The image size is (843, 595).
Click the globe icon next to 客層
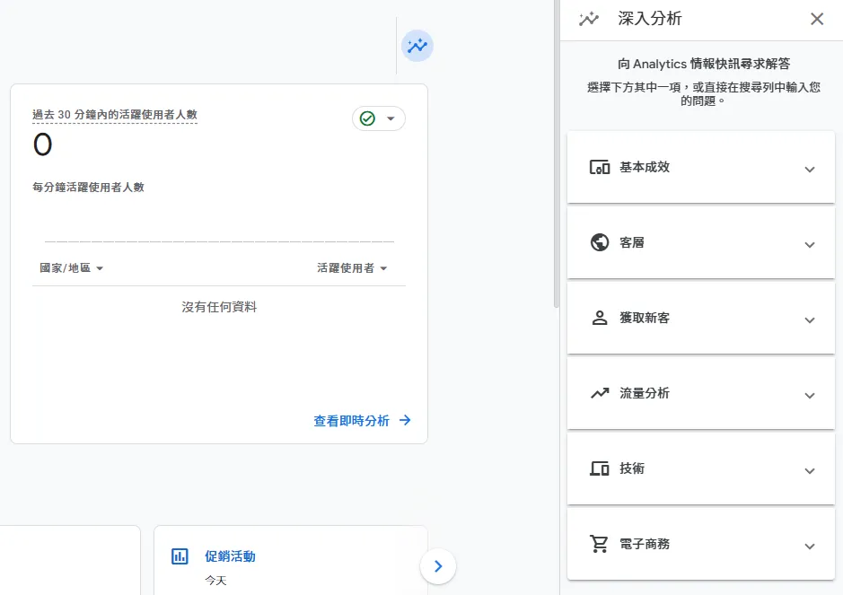[600, 242]
